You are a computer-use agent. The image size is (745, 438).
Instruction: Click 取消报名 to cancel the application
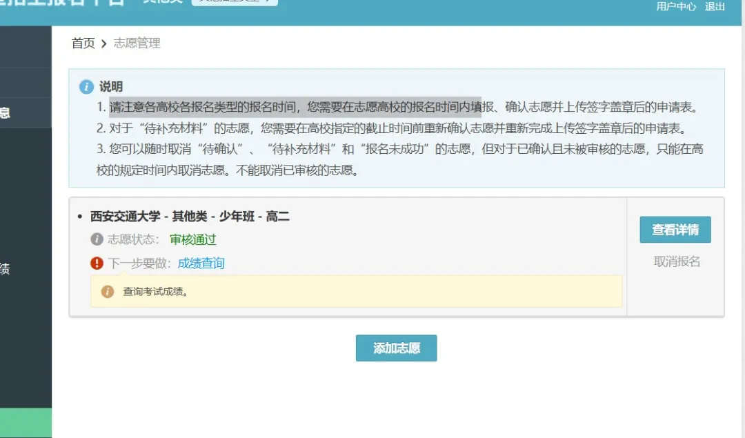[x=677, y=261]
